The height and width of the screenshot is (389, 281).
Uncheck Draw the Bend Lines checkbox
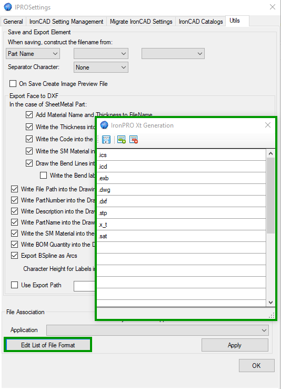pyautogui.click(x=29, y=163)
